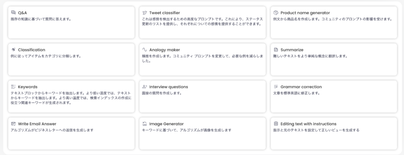The height and width of the screenshot is (155, 404).
Task: Select the Summarize template heading
Action: tap(292, 50)
